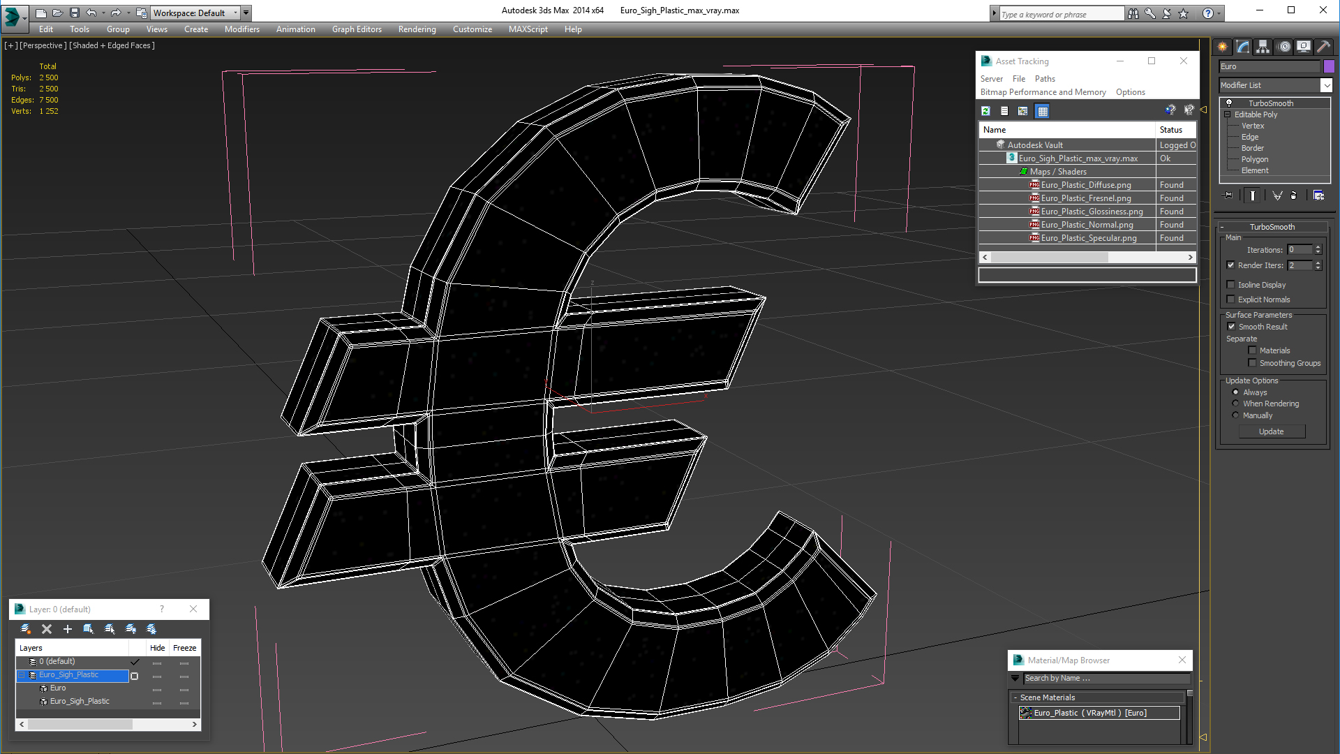The image size is (1340, 754).
Task: Click the binoculars search icon in title bar
Action: pyautogui.click(x=1133, y=13)
